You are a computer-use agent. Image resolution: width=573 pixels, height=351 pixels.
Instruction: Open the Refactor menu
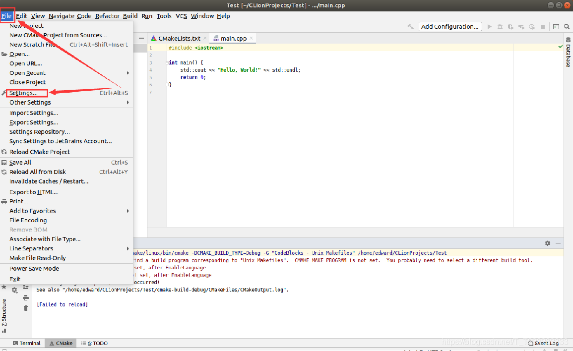107,16
